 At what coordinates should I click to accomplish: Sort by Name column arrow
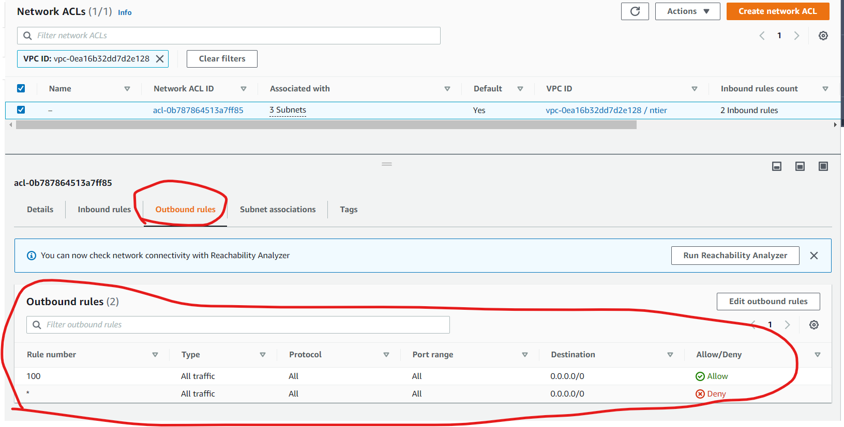point(127,89)
